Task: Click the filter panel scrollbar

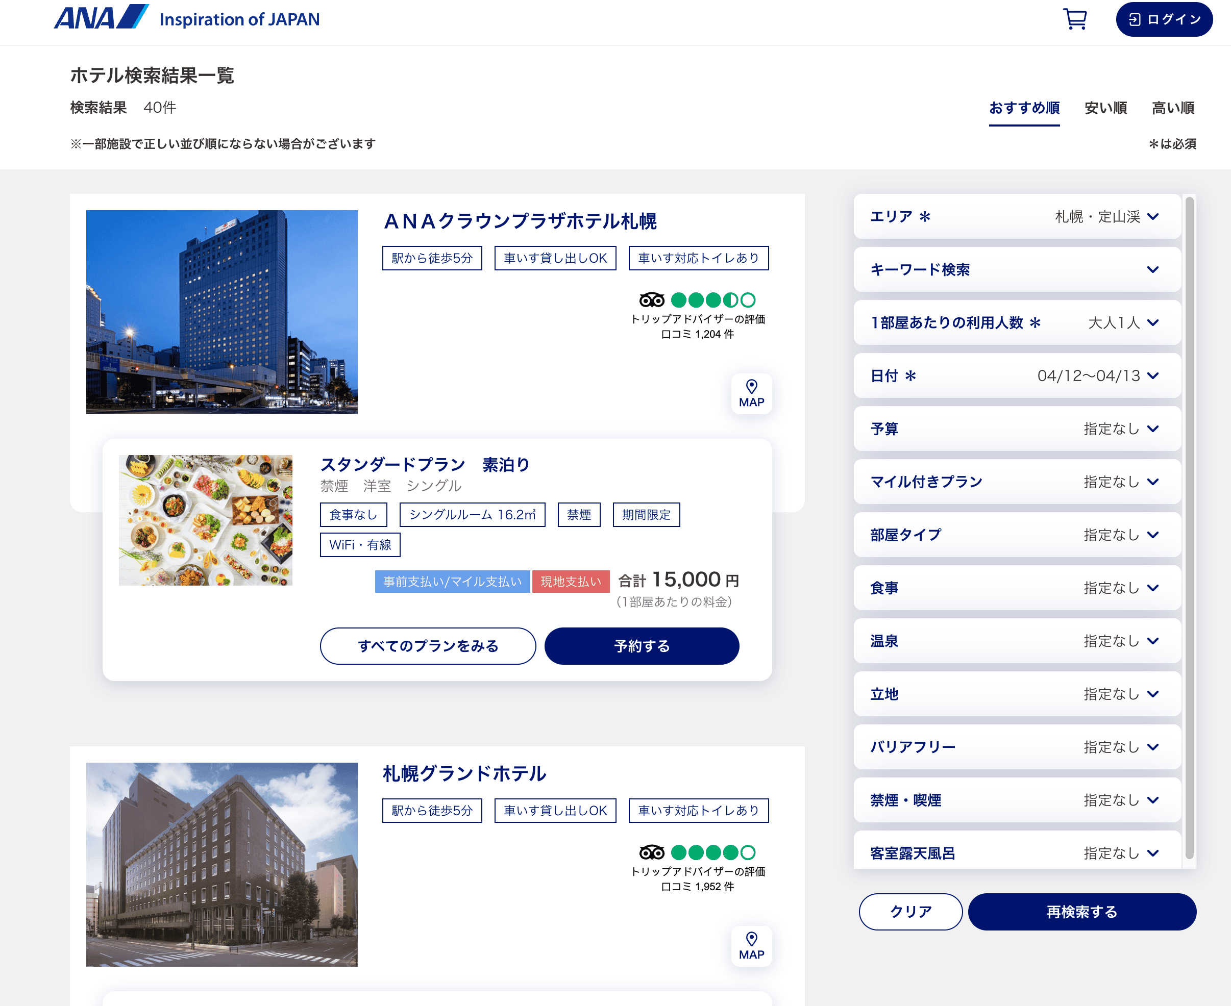Action: tap(1189, 527)
